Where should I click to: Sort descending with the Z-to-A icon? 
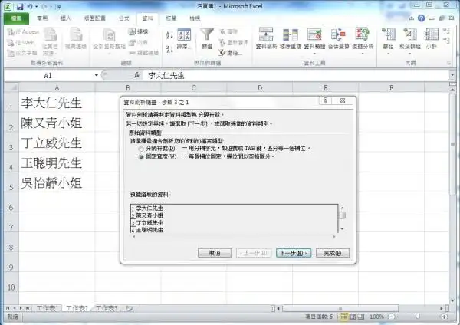tap(170, 49)
